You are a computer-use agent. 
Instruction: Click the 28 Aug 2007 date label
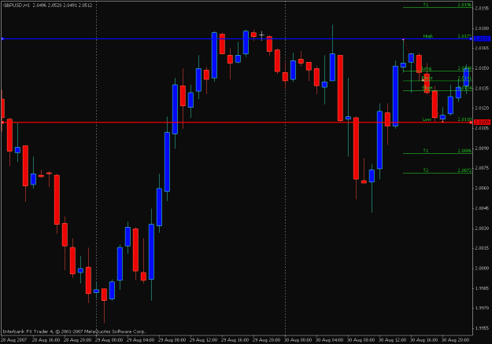pyautogui.click(x=14, y=339)
